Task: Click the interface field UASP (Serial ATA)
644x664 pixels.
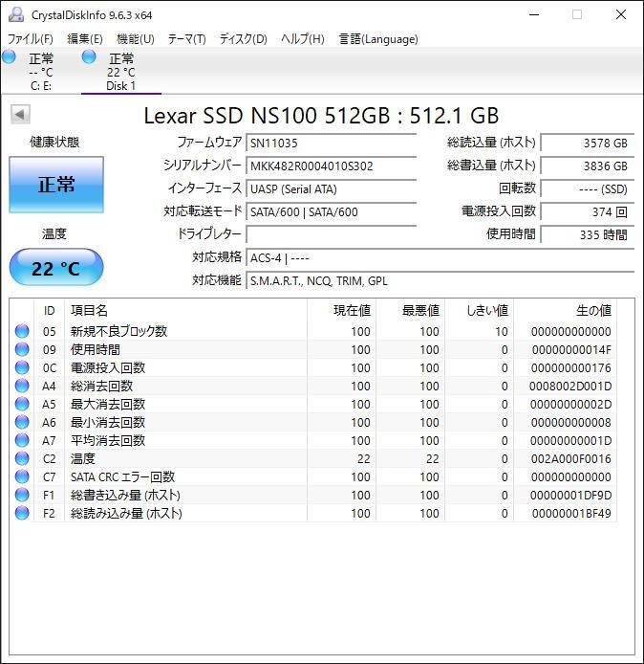Action: [x=332, y=188]
